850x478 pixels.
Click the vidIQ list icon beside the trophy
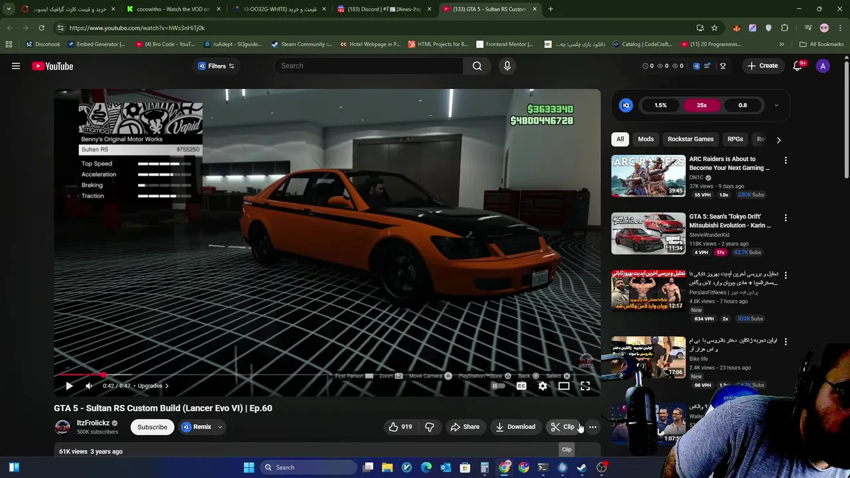[x=707, y=66]
